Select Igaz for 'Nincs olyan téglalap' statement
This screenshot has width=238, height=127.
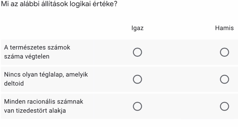click(x=137, y=80)
